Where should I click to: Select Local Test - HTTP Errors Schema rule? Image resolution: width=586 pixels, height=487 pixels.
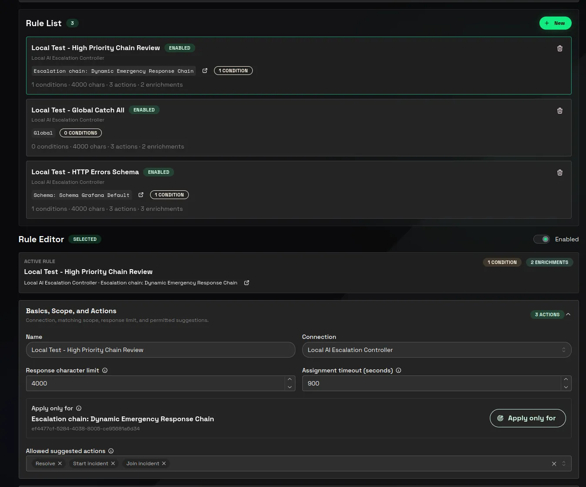pyautogui.click(x=299, y=190)
